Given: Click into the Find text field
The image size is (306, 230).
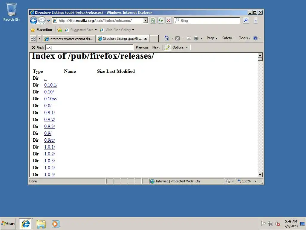Looking at the screenshot, I should 89,48.
